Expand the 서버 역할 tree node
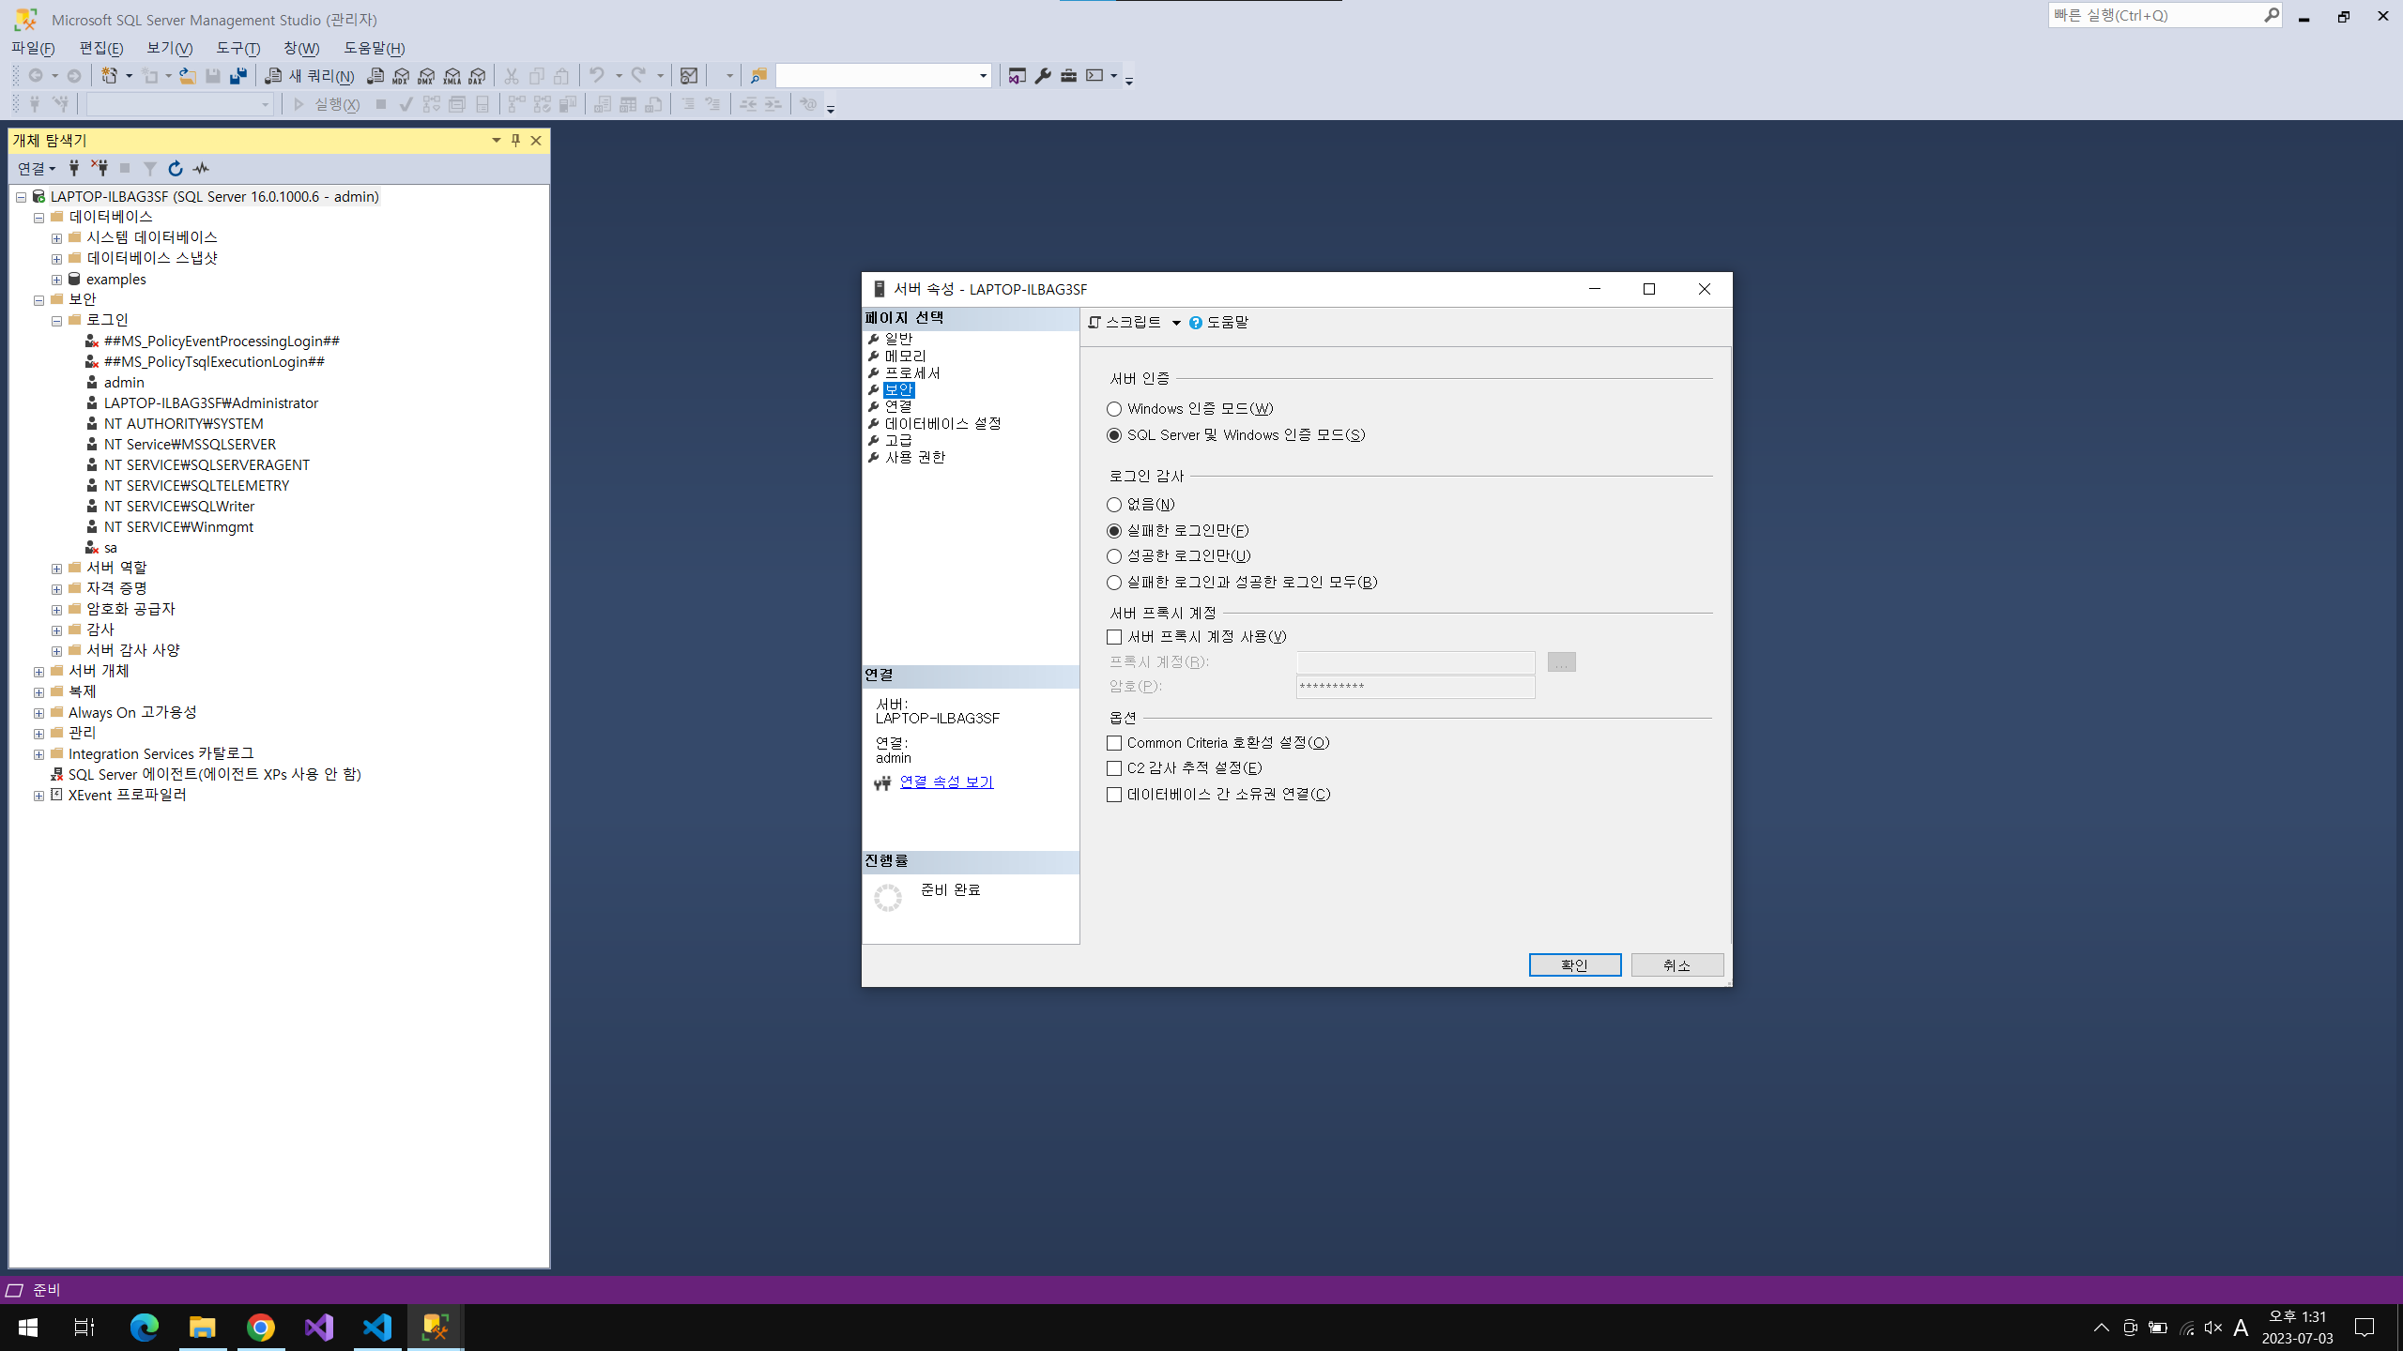This screenshot has width=2403, height=1351. tap(56, 568)
